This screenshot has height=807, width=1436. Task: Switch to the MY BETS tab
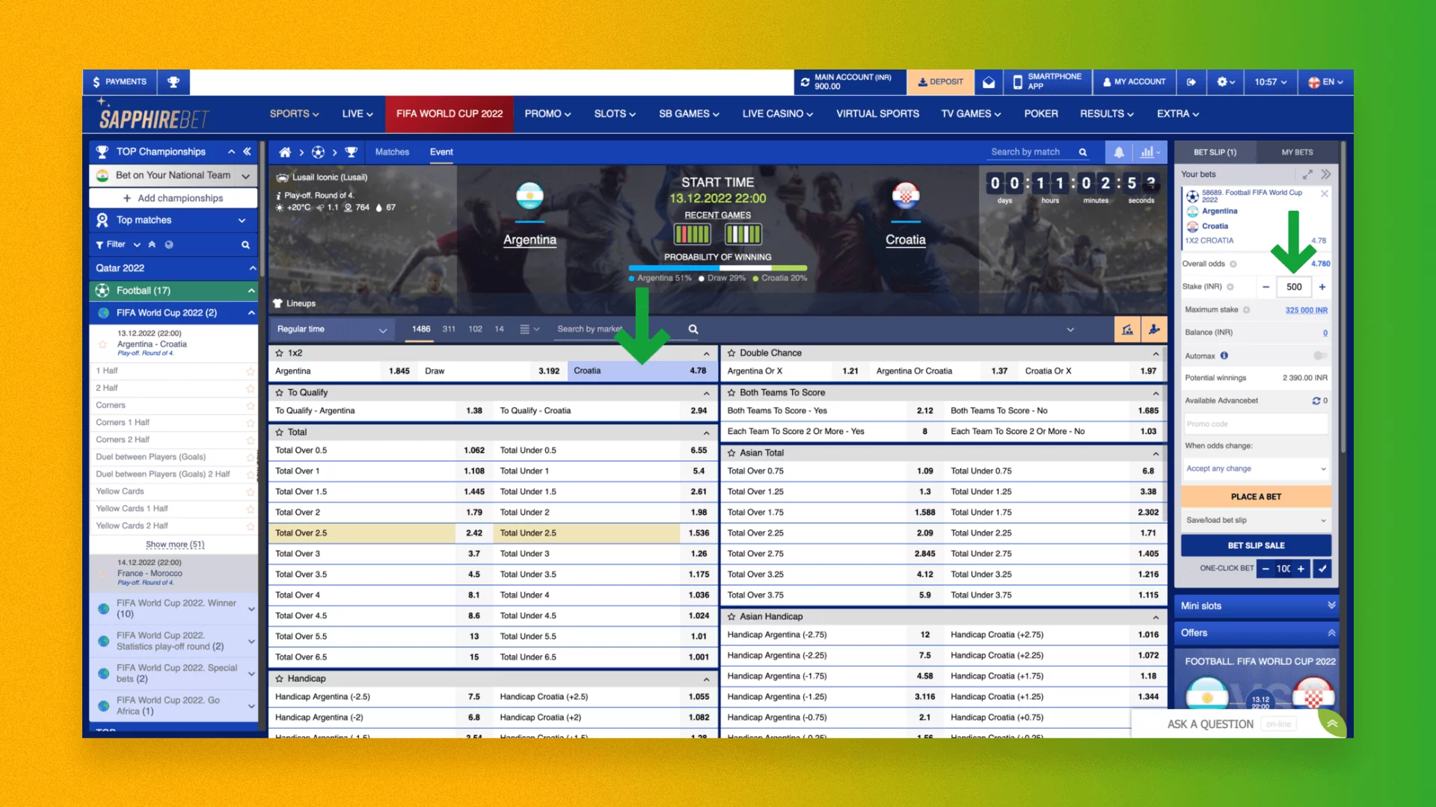point(1298,152)
